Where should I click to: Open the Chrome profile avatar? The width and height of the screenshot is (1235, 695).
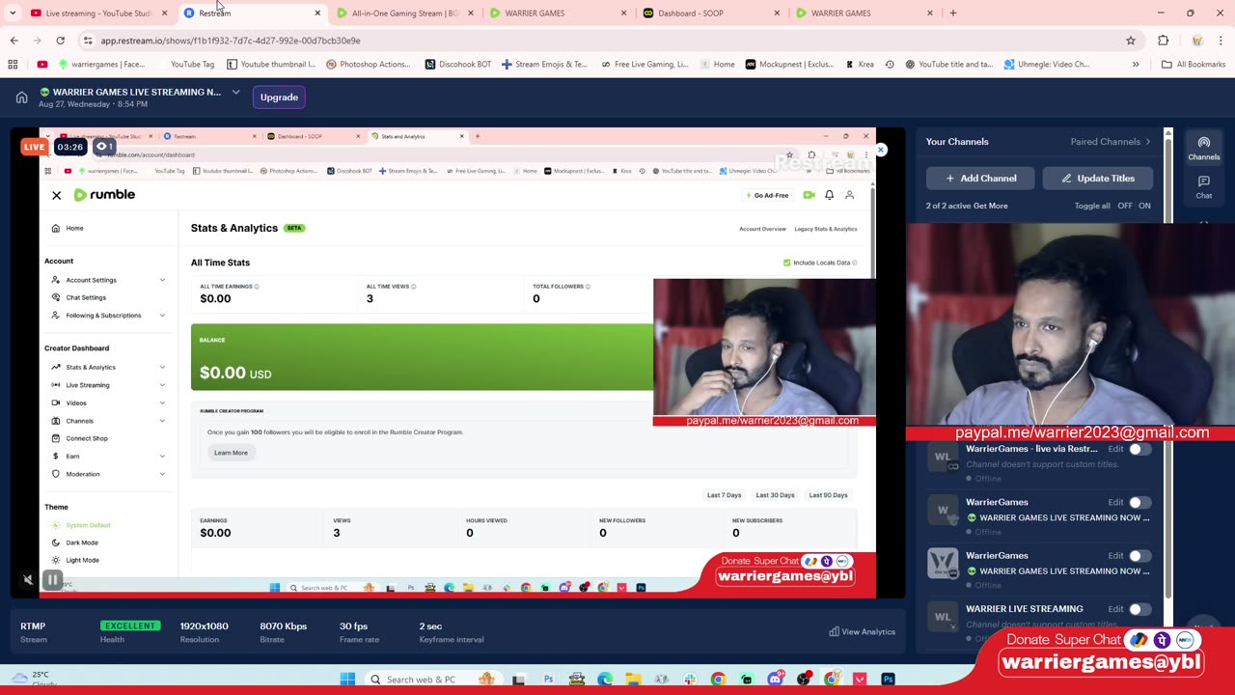tap(1196, 41)
